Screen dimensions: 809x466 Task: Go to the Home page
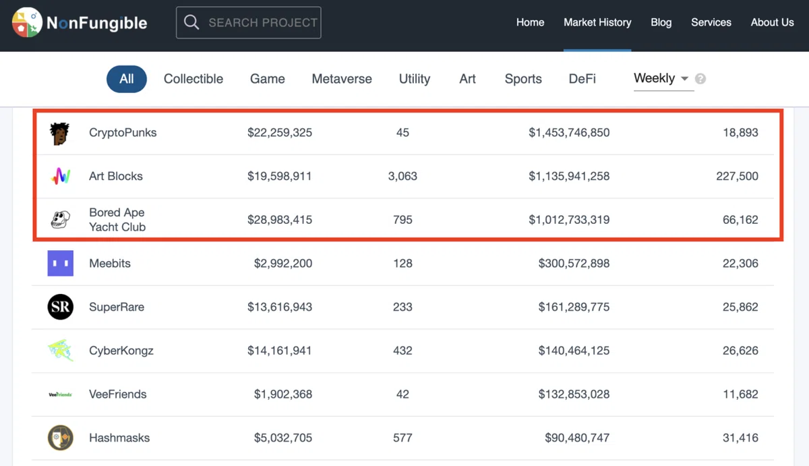(x=530, y=22)
